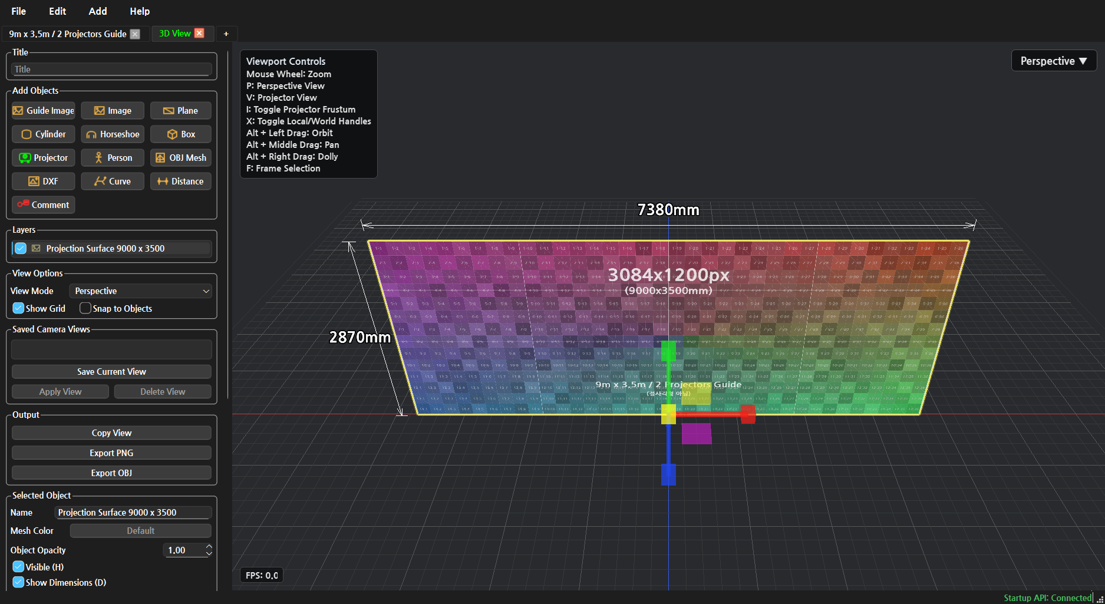Click the 7380mm dimension label
Viewport: 1105px width, 604px height.
(x=668, y=210)
